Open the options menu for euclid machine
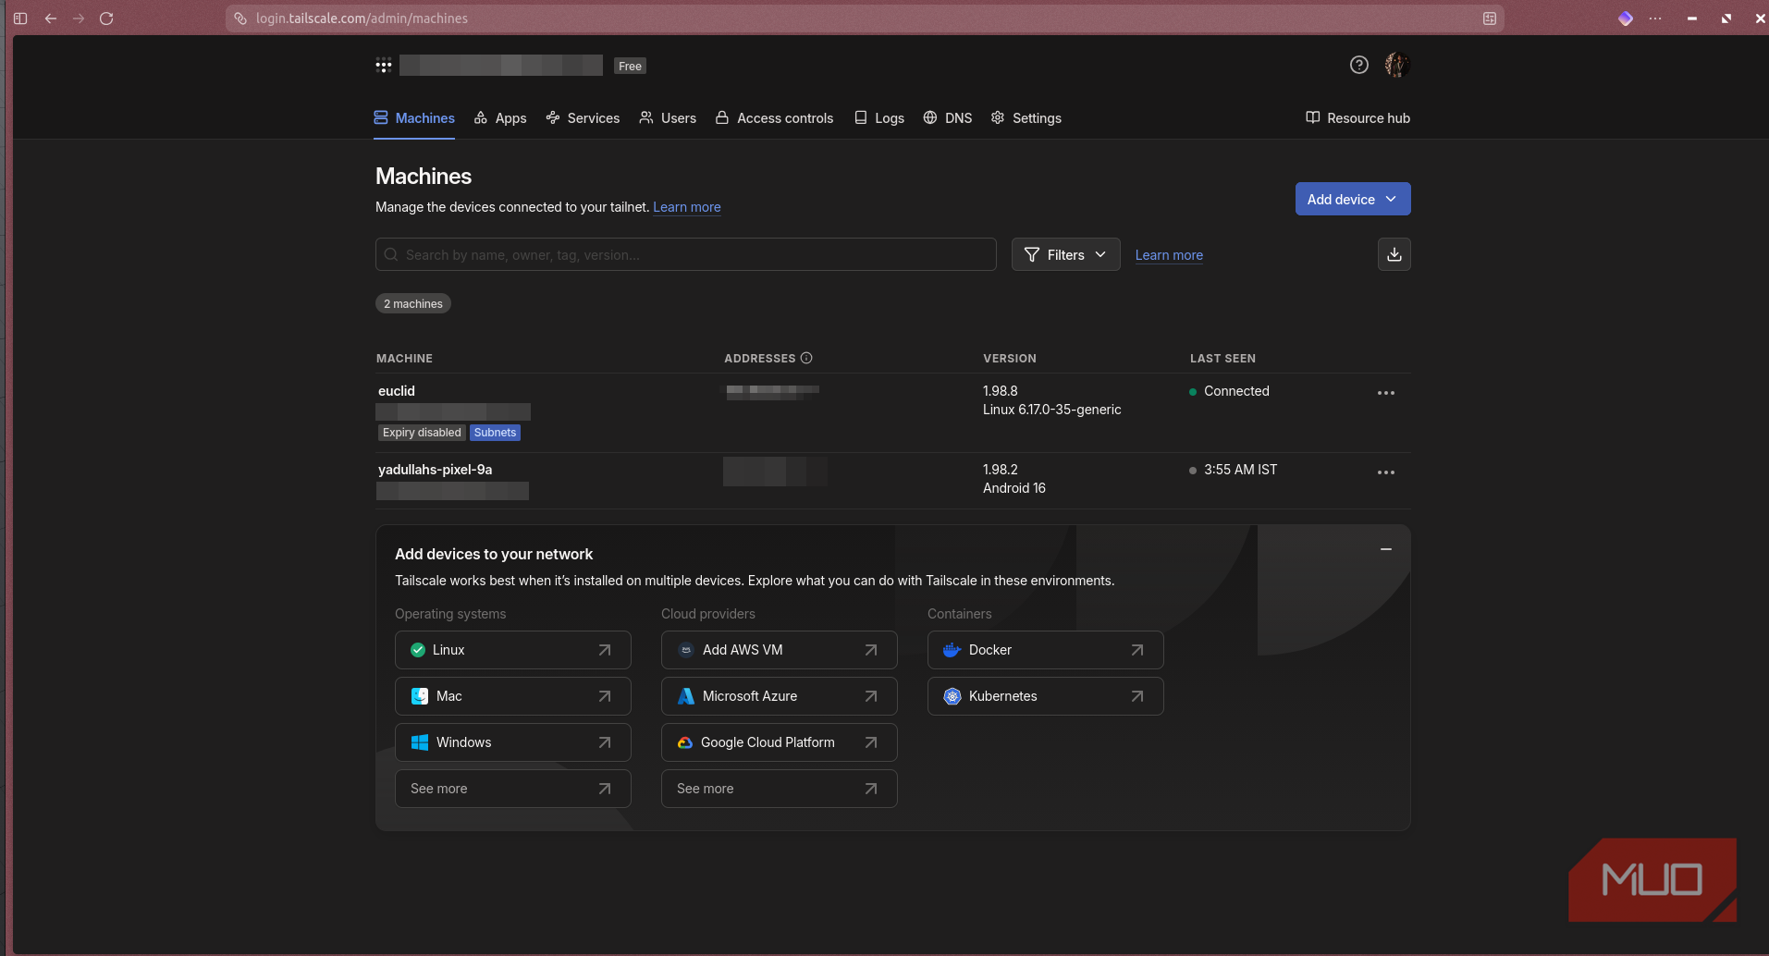1769x956 pixels. pos(1385,393)
